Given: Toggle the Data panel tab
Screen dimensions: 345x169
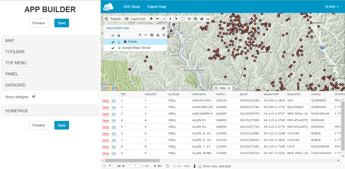Looking at the screenshot, I should (223, 88).
